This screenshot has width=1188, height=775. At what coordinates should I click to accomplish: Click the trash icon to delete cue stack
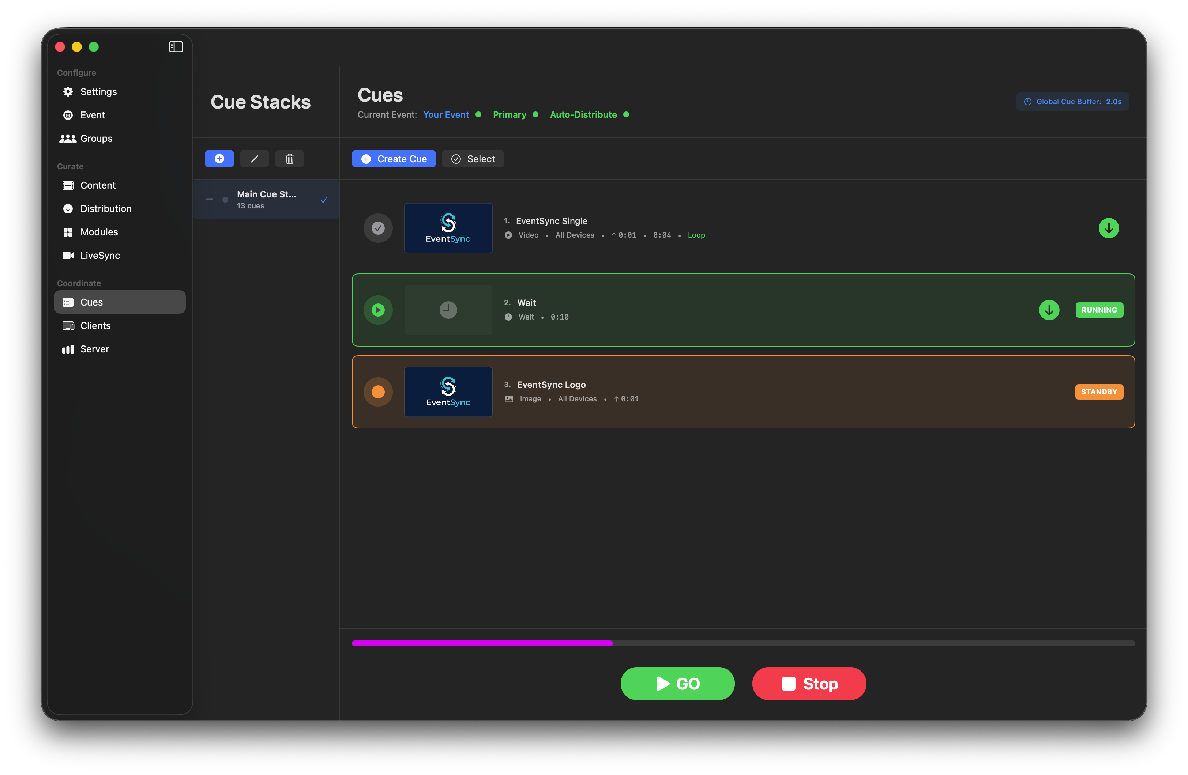290,159
